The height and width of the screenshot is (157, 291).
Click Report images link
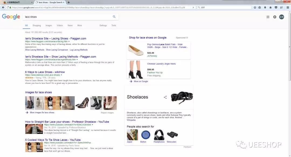click(x=107, y=113)
